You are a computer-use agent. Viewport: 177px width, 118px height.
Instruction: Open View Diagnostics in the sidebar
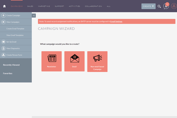pos(12,48)
